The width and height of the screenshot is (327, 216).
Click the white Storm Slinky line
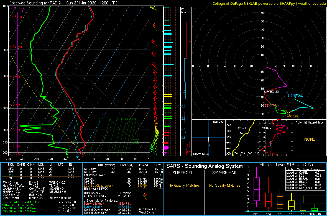(209, 142)
